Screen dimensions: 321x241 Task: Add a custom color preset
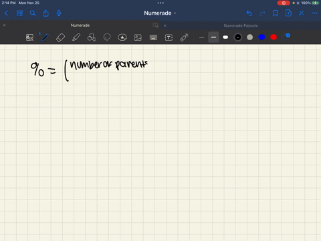coord(286,37)
